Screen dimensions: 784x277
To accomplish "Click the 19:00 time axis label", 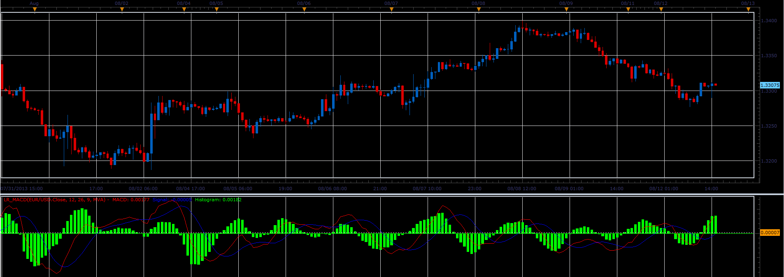I will pos(285,189).
